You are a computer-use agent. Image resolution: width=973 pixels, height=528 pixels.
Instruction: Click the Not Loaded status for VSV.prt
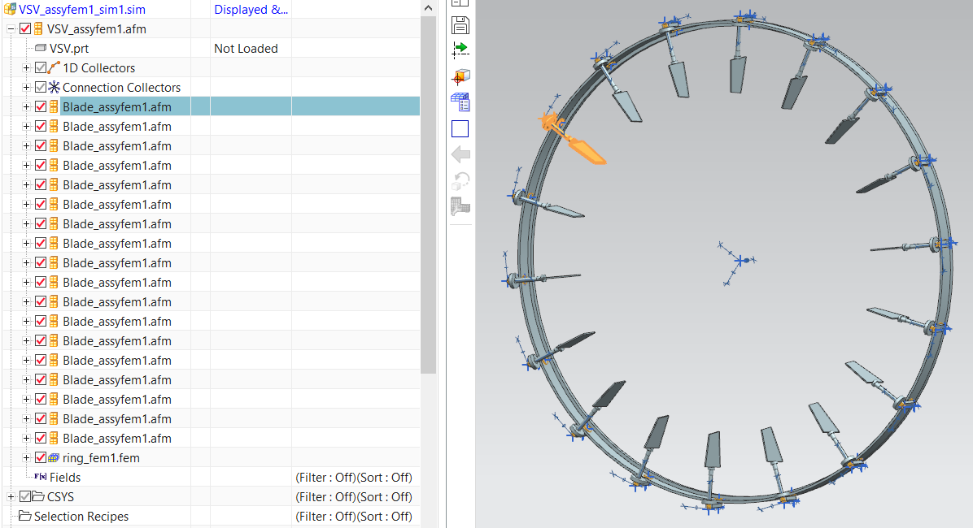click(x=246, y=48)
